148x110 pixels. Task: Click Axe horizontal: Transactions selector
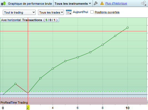click(x=30, y=20)
